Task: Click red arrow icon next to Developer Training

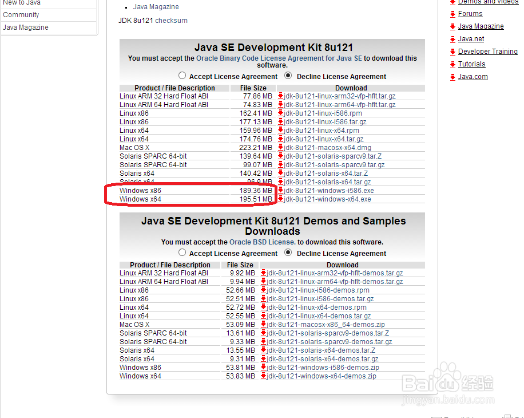Action: [x=453, y=52]
